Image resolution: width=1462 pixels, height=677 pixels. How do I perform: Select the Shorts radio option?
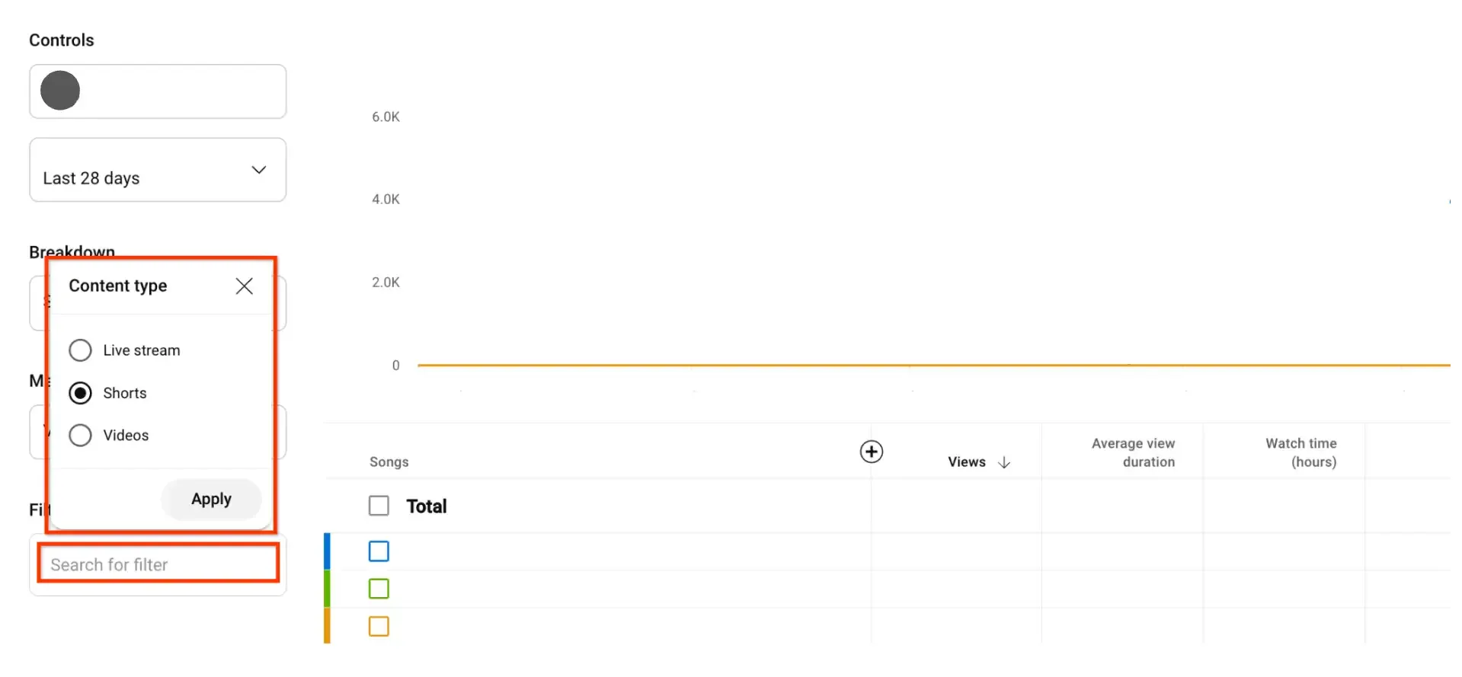(x=80, y=393)
